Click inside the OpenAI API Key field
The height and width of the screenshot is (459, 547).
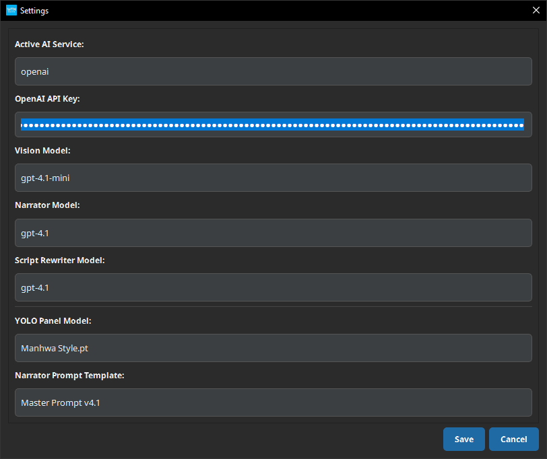point(273,125)
